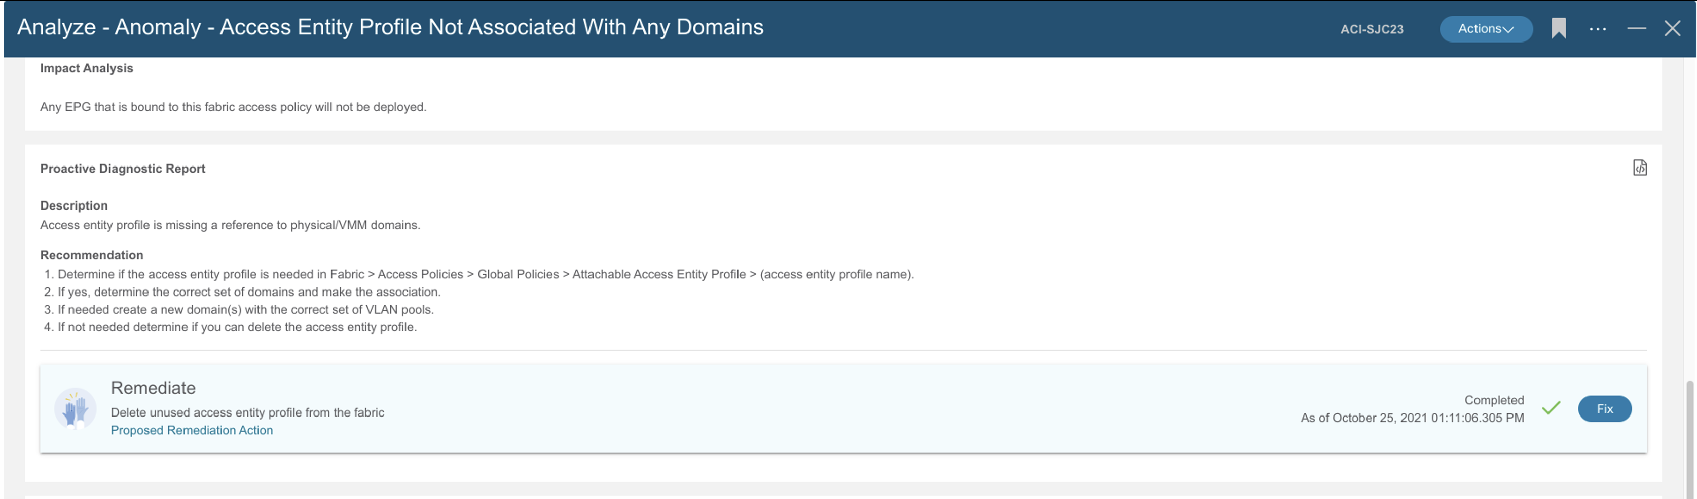The image size is (1697, 499).
Task: Click the diagnostic report code file icon
Action: click(x=1640, y=168)
